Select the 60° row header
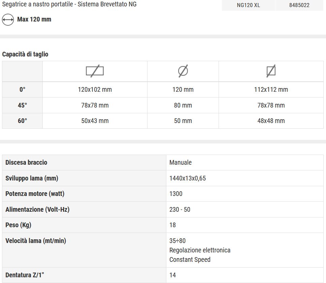The width and height of the screenshot is (326, 283). (22, 121)
